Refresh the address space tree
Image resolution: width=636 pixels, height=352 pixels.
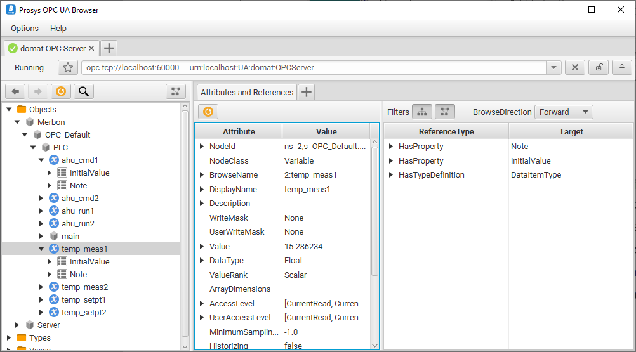click(60, 91)
